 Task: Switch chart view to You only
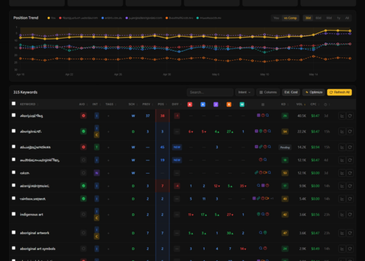point(276,18)
